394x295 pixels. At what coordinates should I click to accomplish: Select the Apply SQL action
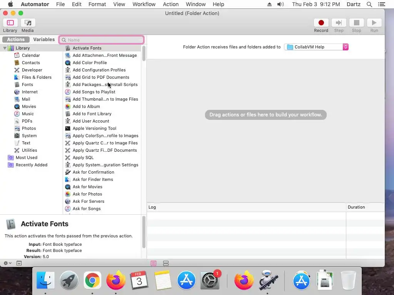pyautogui.click(x=83, y=157)
